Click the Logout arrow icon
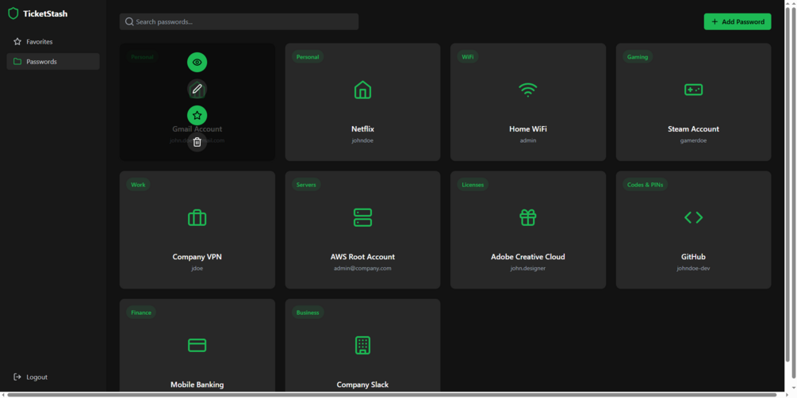 tap(17, 377)
